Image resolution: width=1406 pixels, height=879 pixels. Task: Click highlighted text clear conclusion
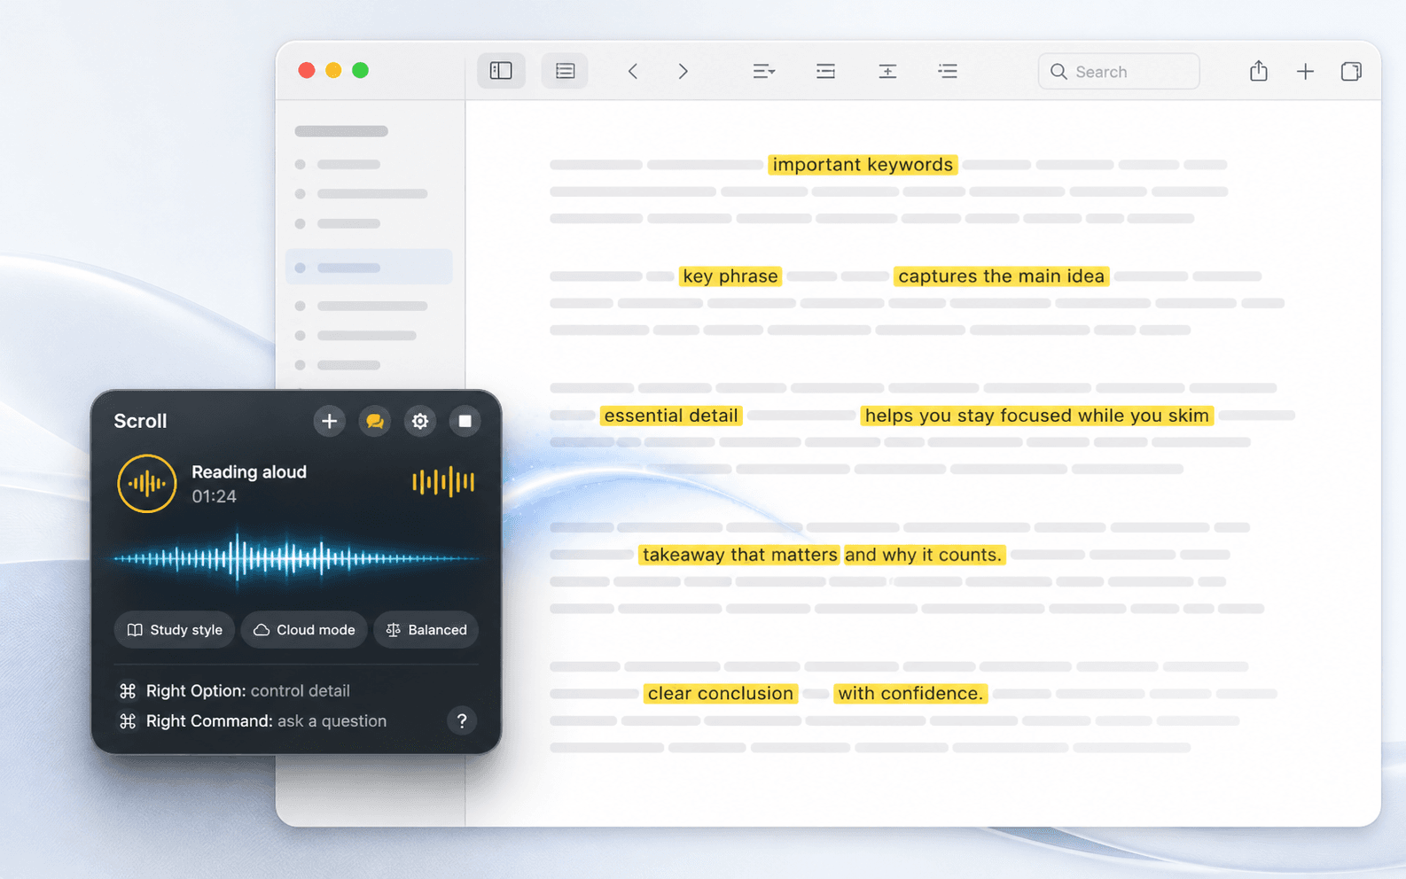721,694
